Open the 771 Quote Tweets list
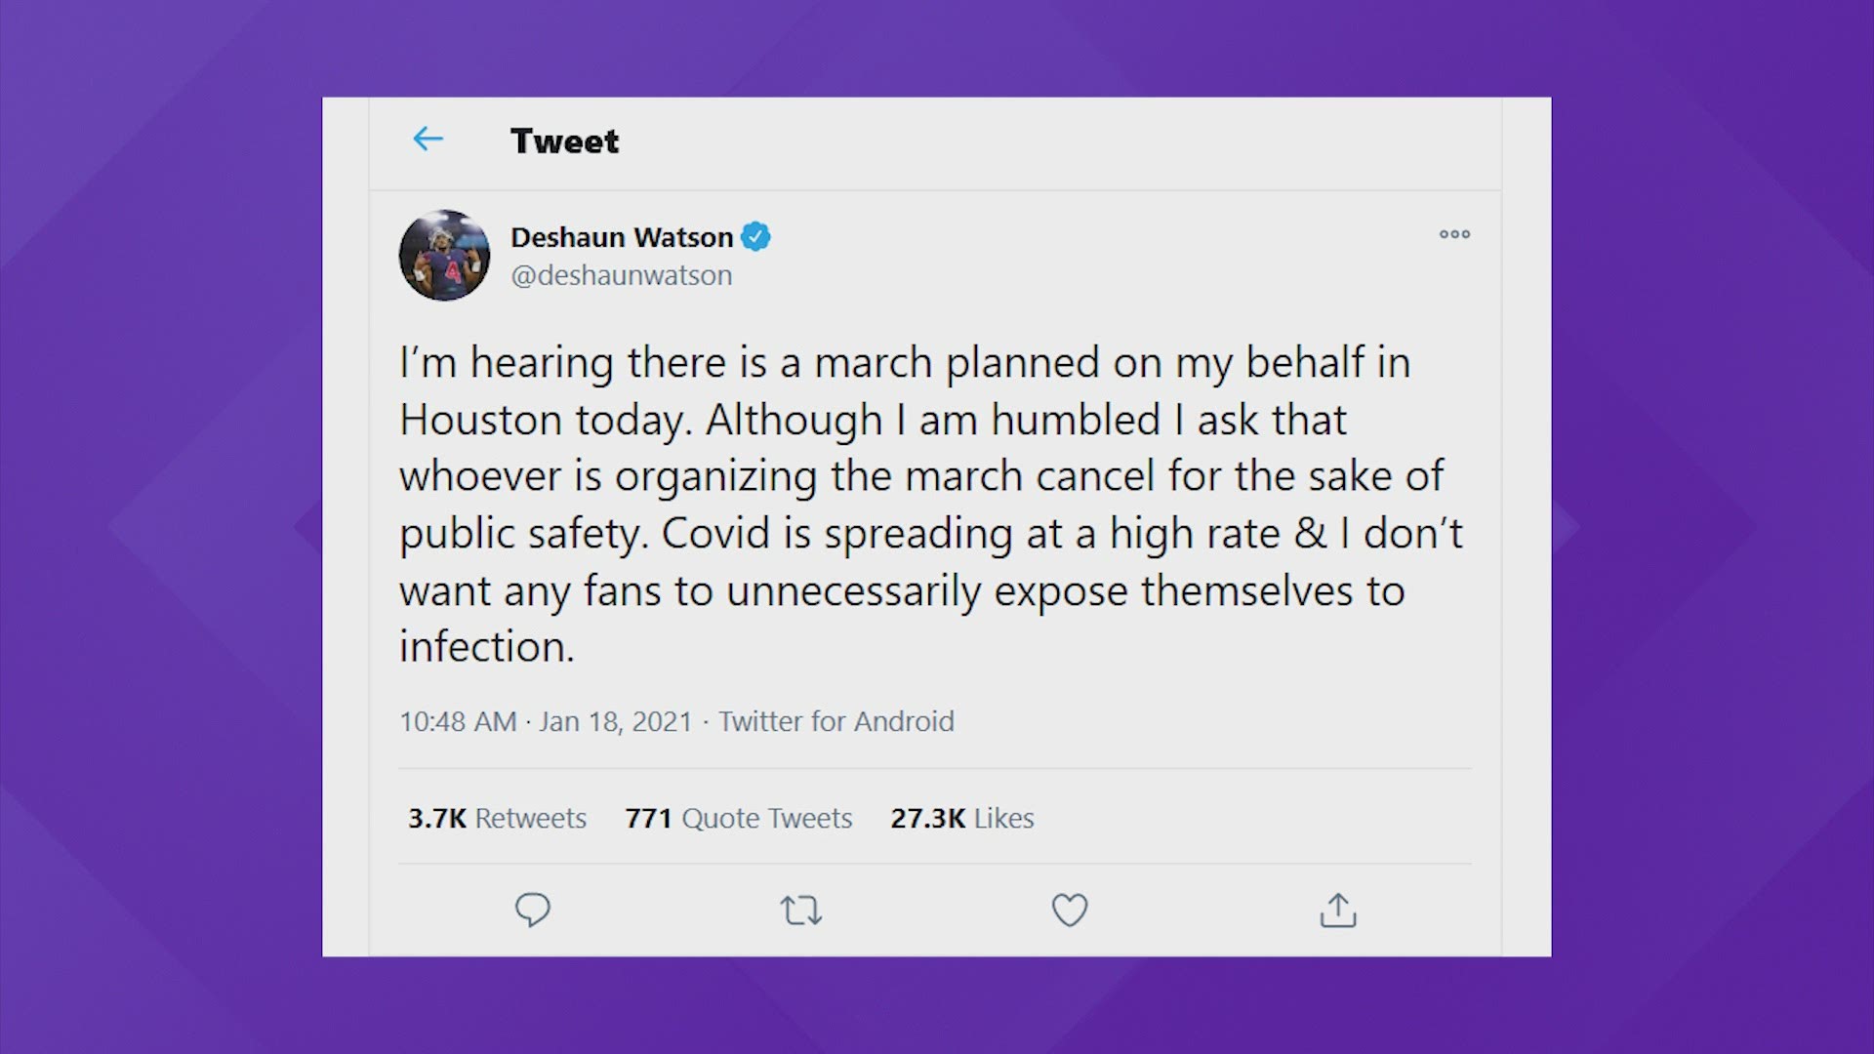The height and width of the screenshot is (1054, 1874). 739,818
